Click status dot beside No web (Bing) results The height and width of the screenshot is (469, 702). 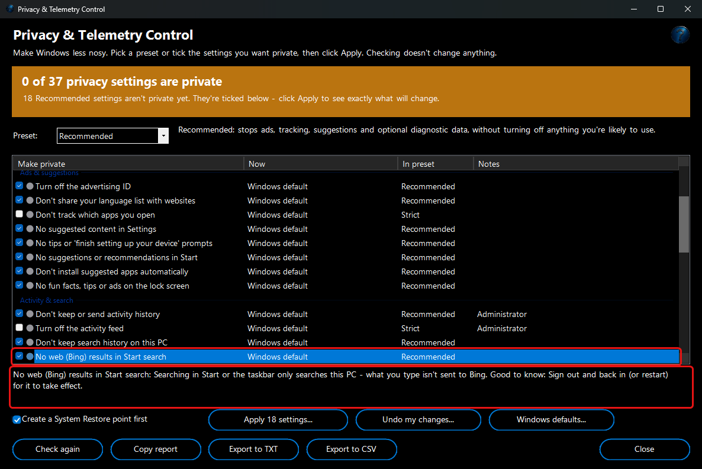click(30, 356)
